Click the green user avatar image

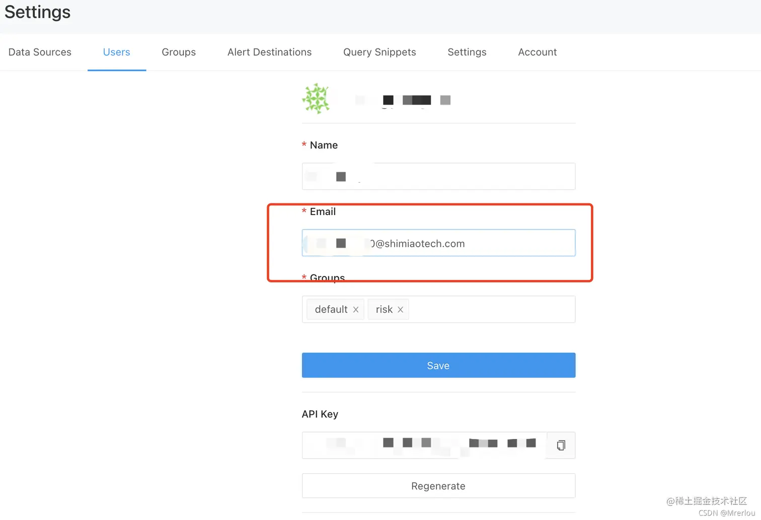(316, 99)
